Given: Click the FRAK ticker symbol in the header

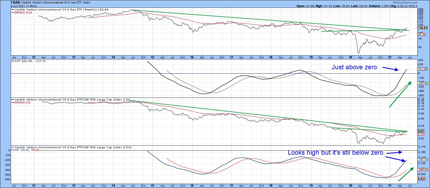Looking at the screenshot, I should [16, 3].
